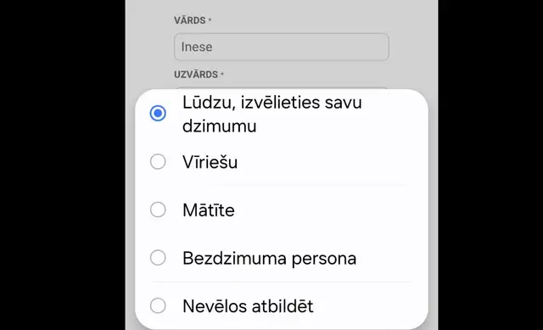Click the Lūdzu, izvēlieties savu dzimumu text
This screenshot has width=543, height=330.
[x=272, y=114]
